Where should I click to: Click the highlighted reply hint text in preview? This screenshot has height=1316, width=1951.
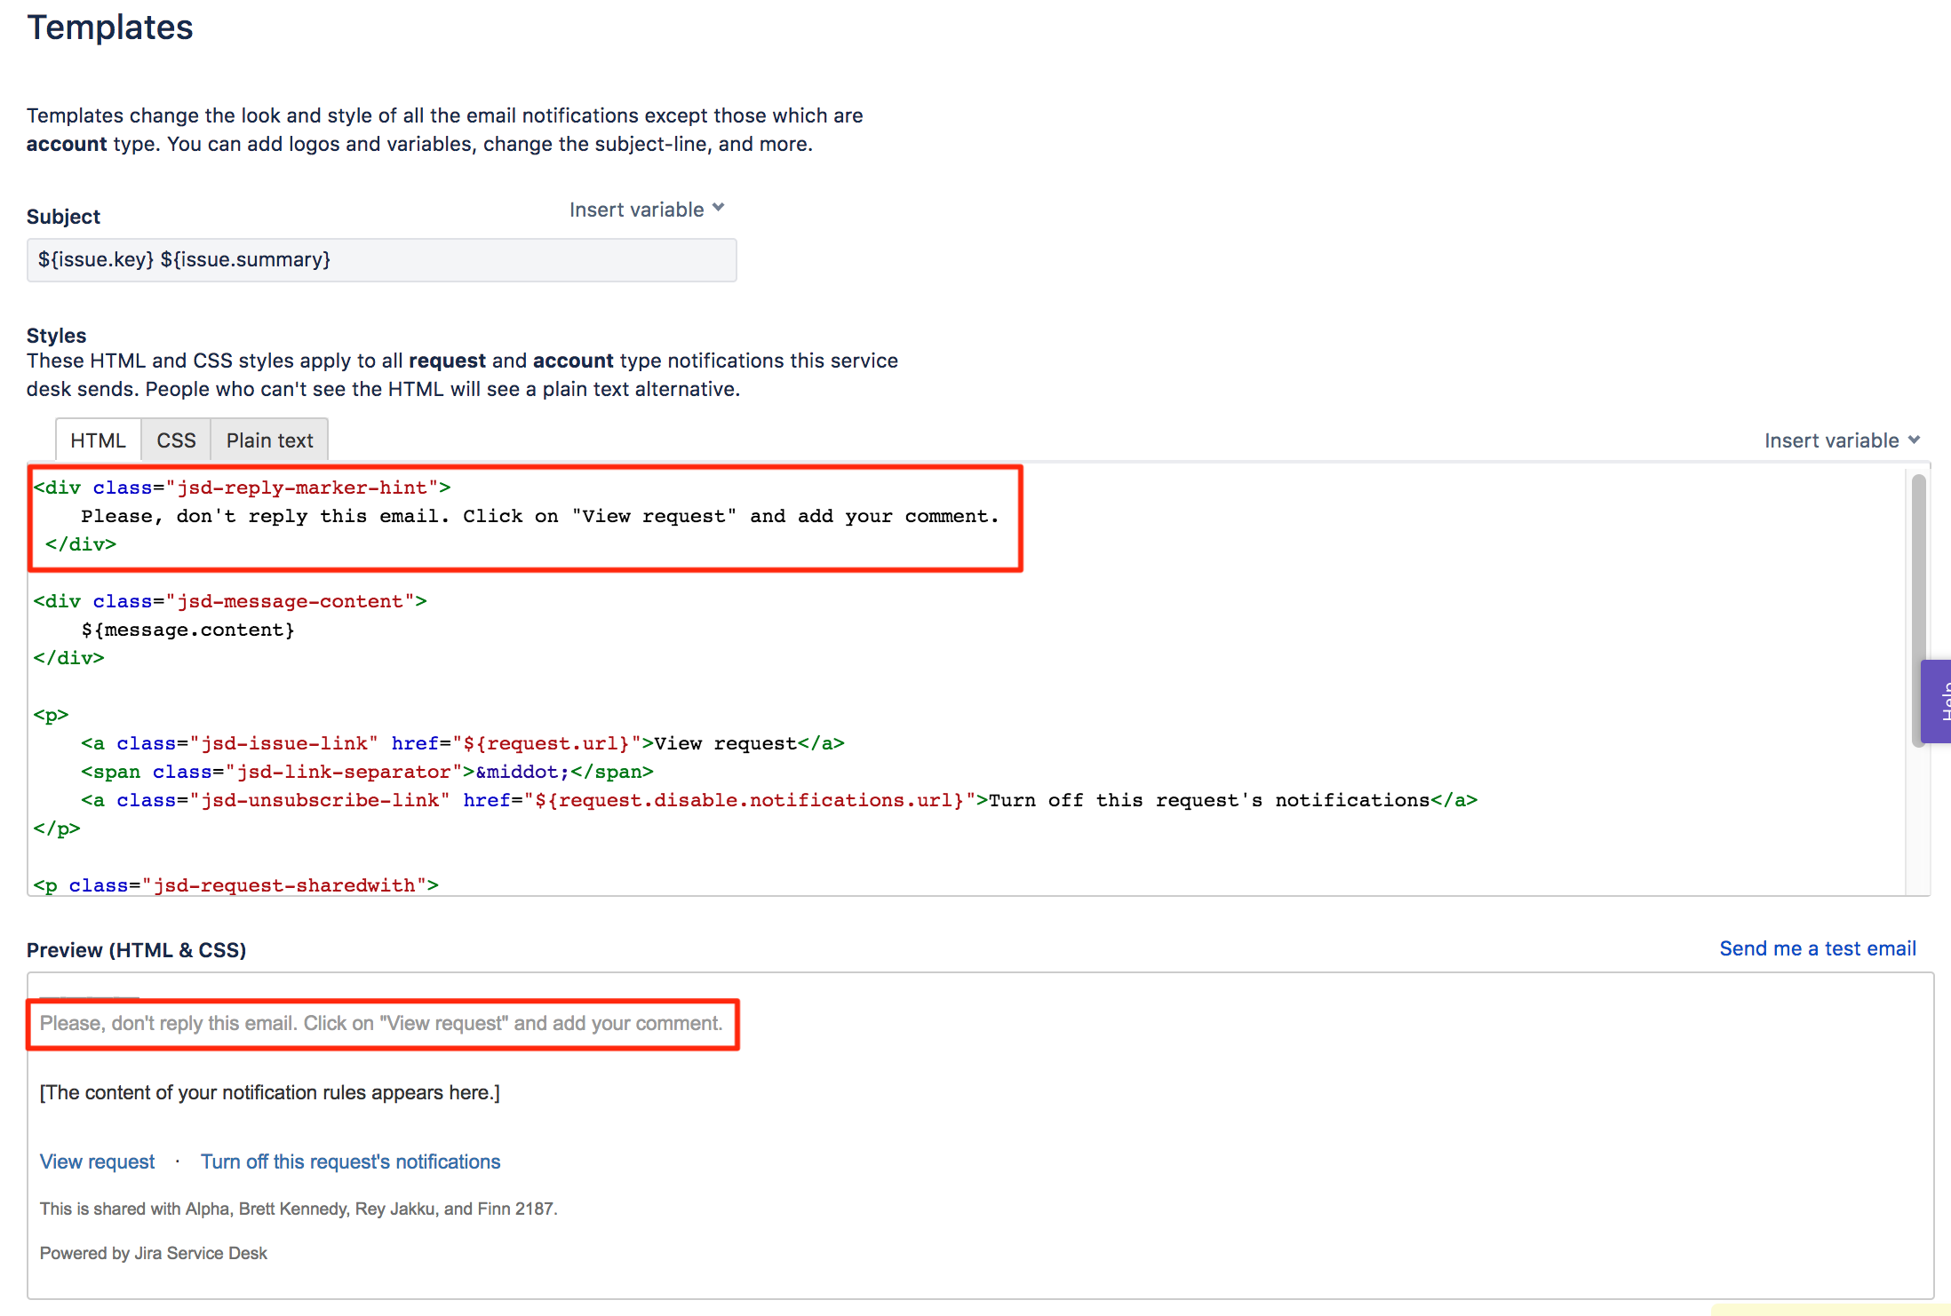pyautogui.click(x=380, y=1023)
